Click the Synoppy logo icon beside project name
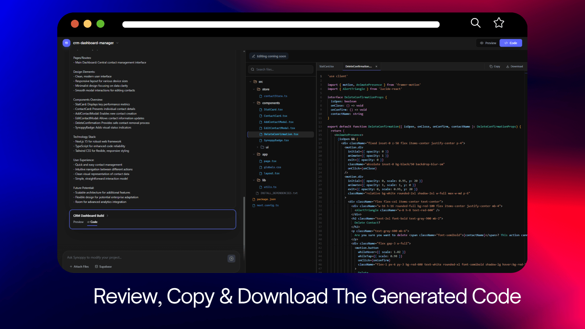Image resolution: width=585 pixels, height=329 pixels. tap(66, 43)
